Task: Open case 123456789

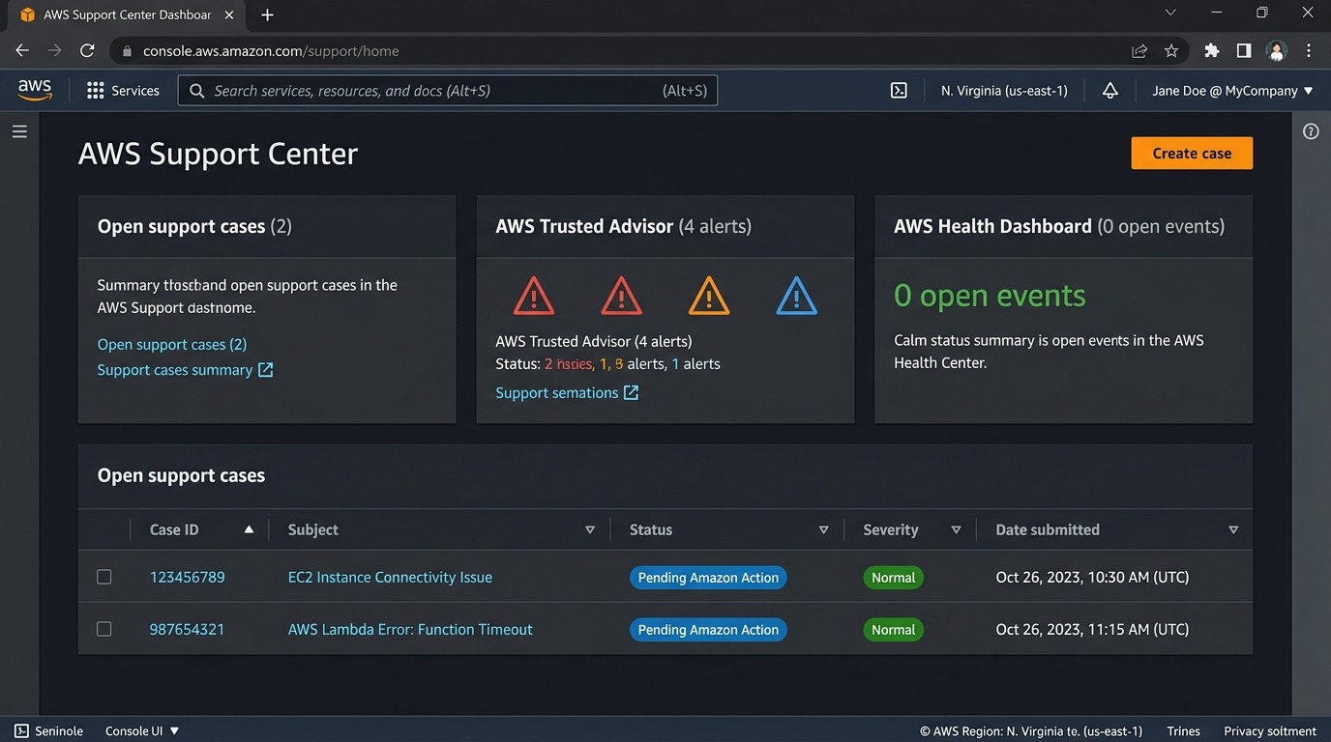Action: [x=188, y=577]
